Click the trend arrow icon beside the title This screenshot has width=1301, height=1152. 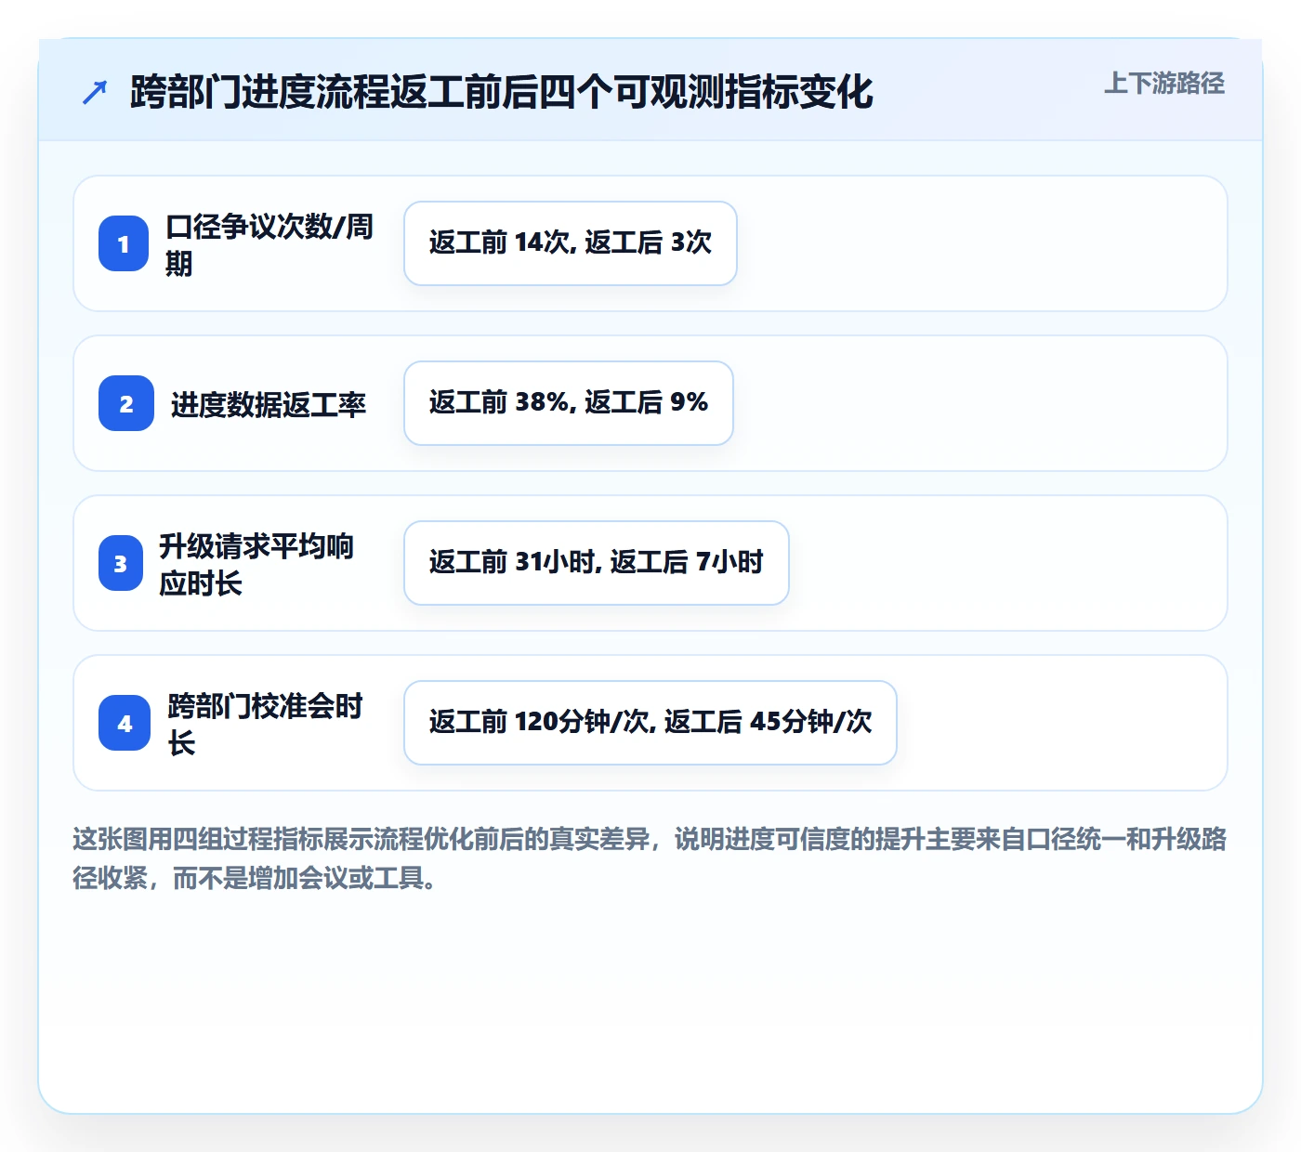coord(95,92)
